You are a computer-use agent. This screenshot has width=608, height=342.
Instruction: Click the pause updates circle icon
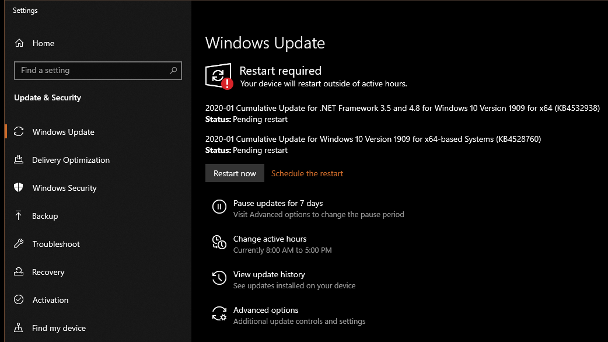pyautogui.click(x=219, y=206)
